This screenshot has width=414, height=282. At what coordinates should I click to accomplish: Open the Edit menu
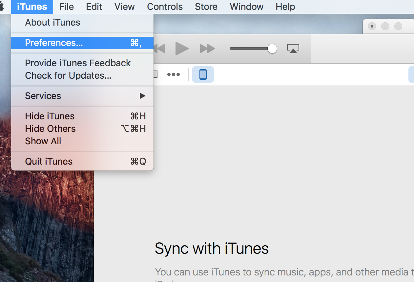94,7
